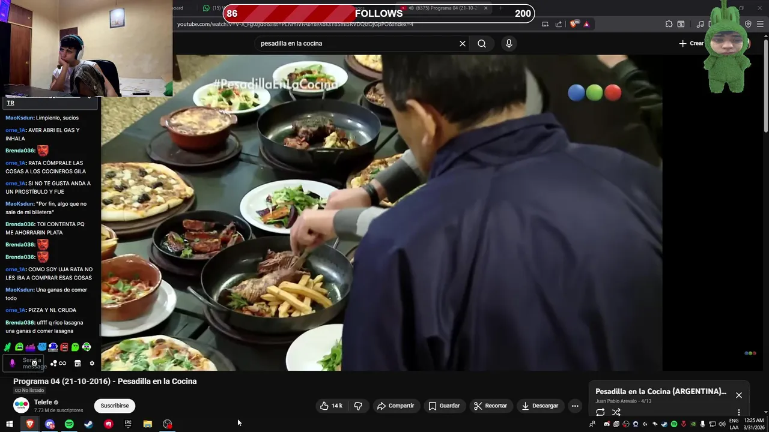This screenshot has width=769, height=432.
Task: Select the 'Programa 04' YouTube tab
Action: pos(446,8)
